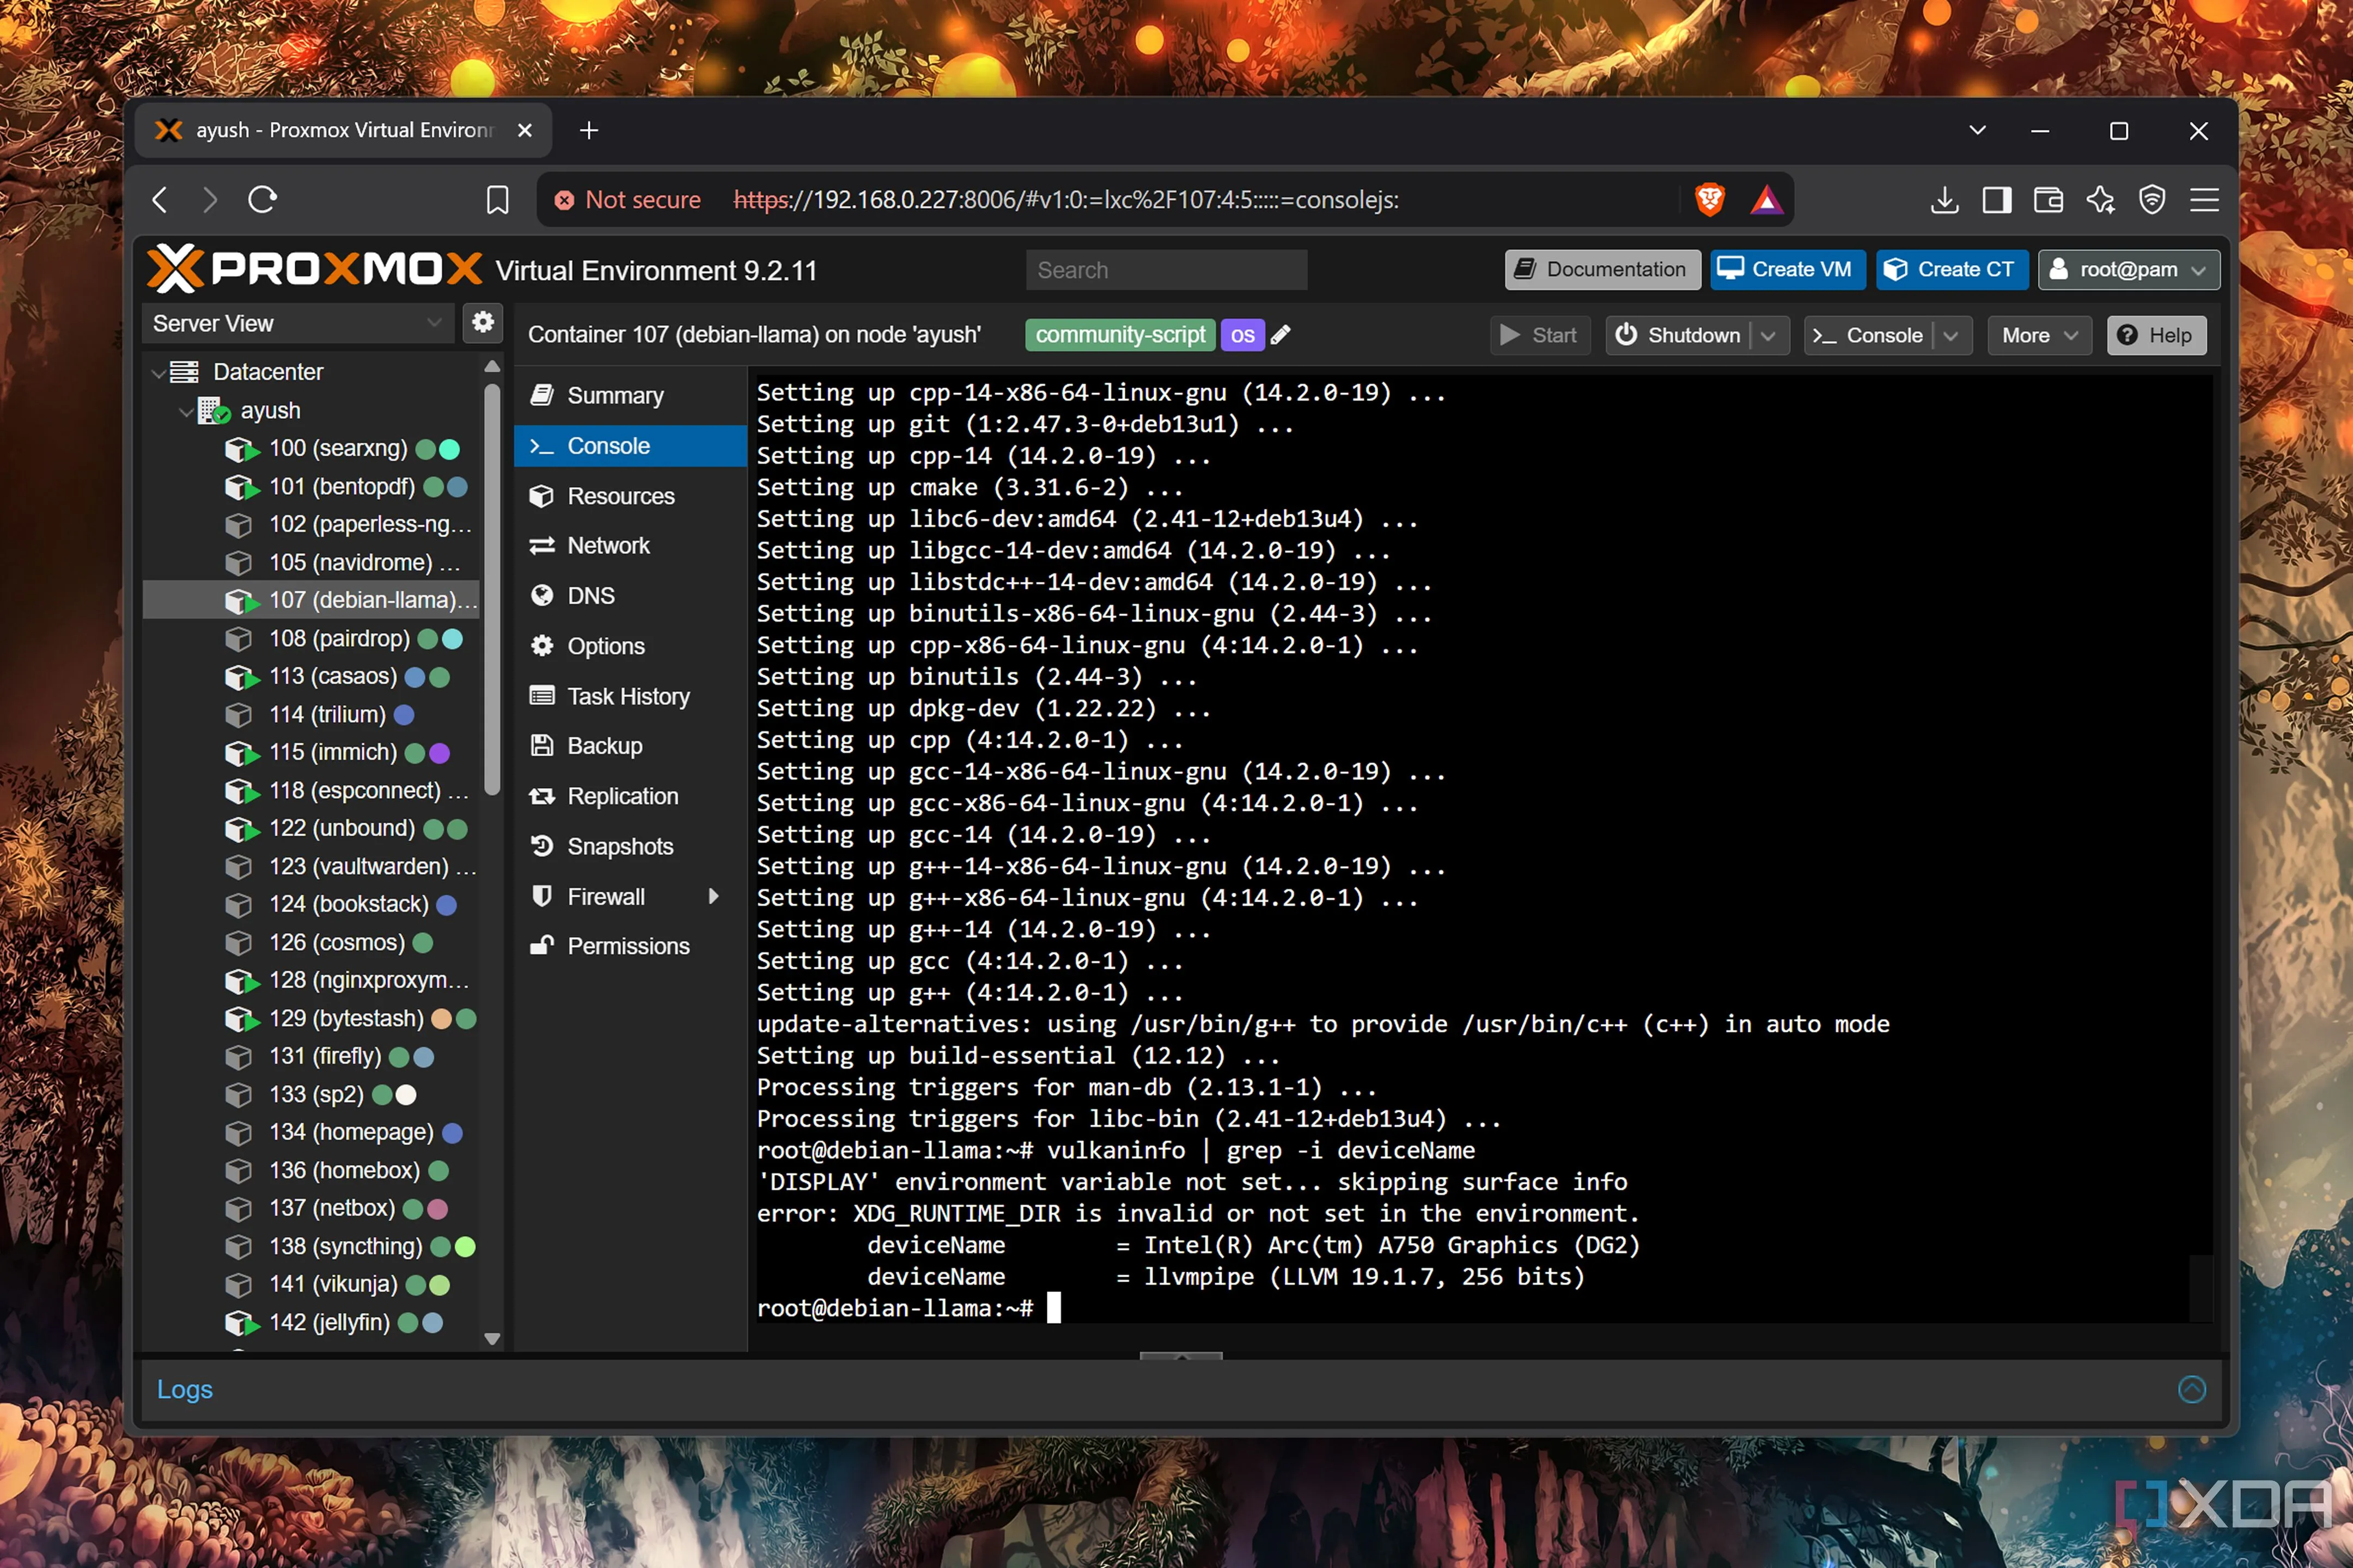Focus the Proxmox Search field
The width and height of the screenshot is (2353, 1568).
(1166, 270)
